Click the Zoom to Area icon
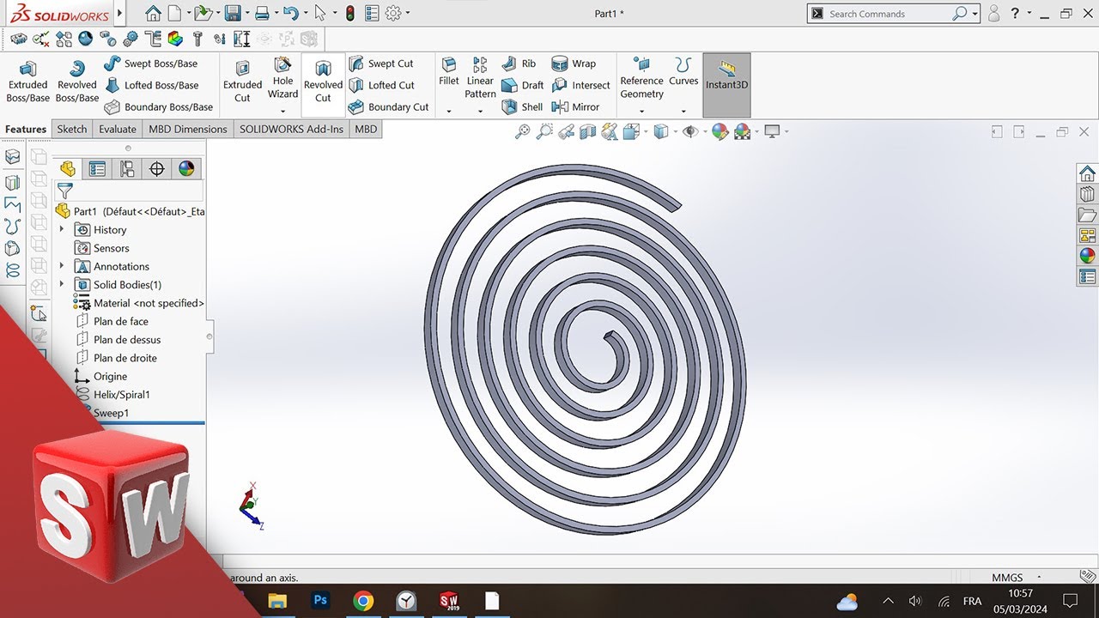This screenshot has width=1099, height=618. pos(544,131)
